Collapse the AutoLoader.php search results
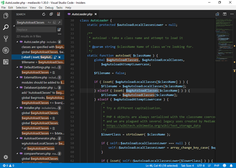The height and width of the screenshot is (168, 236). tap(18, 41)
